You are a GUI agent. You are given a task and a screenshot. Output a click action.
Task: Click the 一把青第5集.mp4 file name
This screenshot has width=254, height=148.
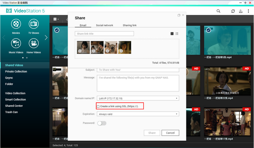click(218, 57)
